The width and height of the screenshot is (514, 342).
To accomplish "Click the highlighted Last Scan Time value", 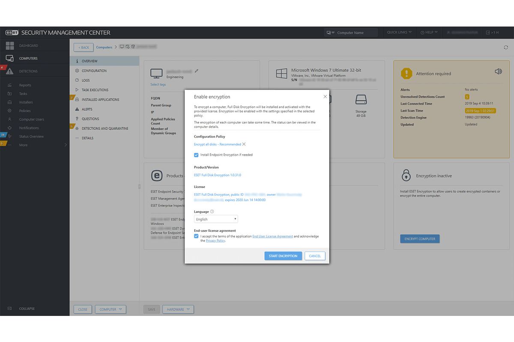I will click(480, 111).
